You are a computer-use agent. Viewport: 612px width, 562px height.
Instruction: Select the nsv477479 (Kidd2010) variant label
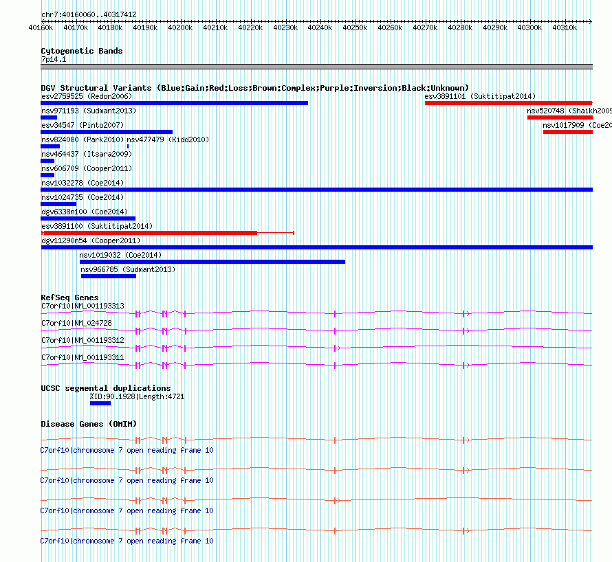(x=168, y=139)
